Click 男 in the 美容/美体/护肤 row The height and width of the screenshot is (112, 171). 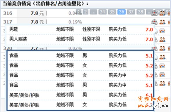[x=85, y=95]
